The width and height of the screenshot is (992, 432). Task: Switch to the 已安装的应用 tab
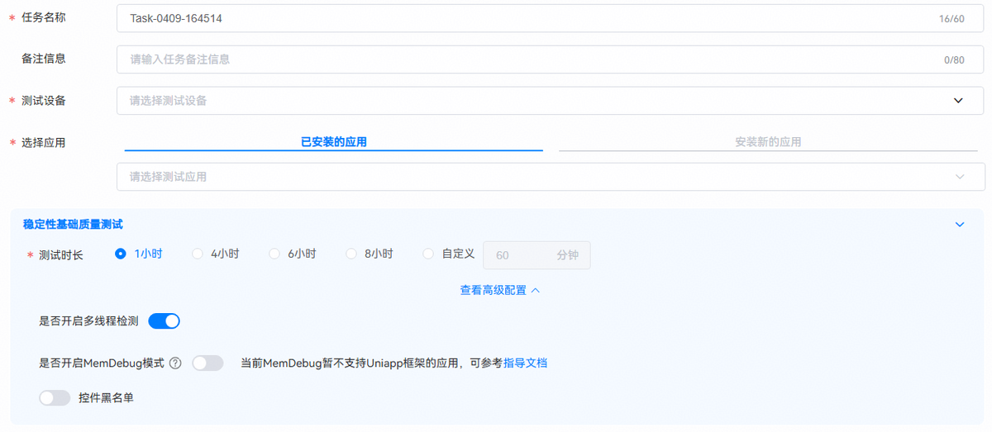point(333,142)
